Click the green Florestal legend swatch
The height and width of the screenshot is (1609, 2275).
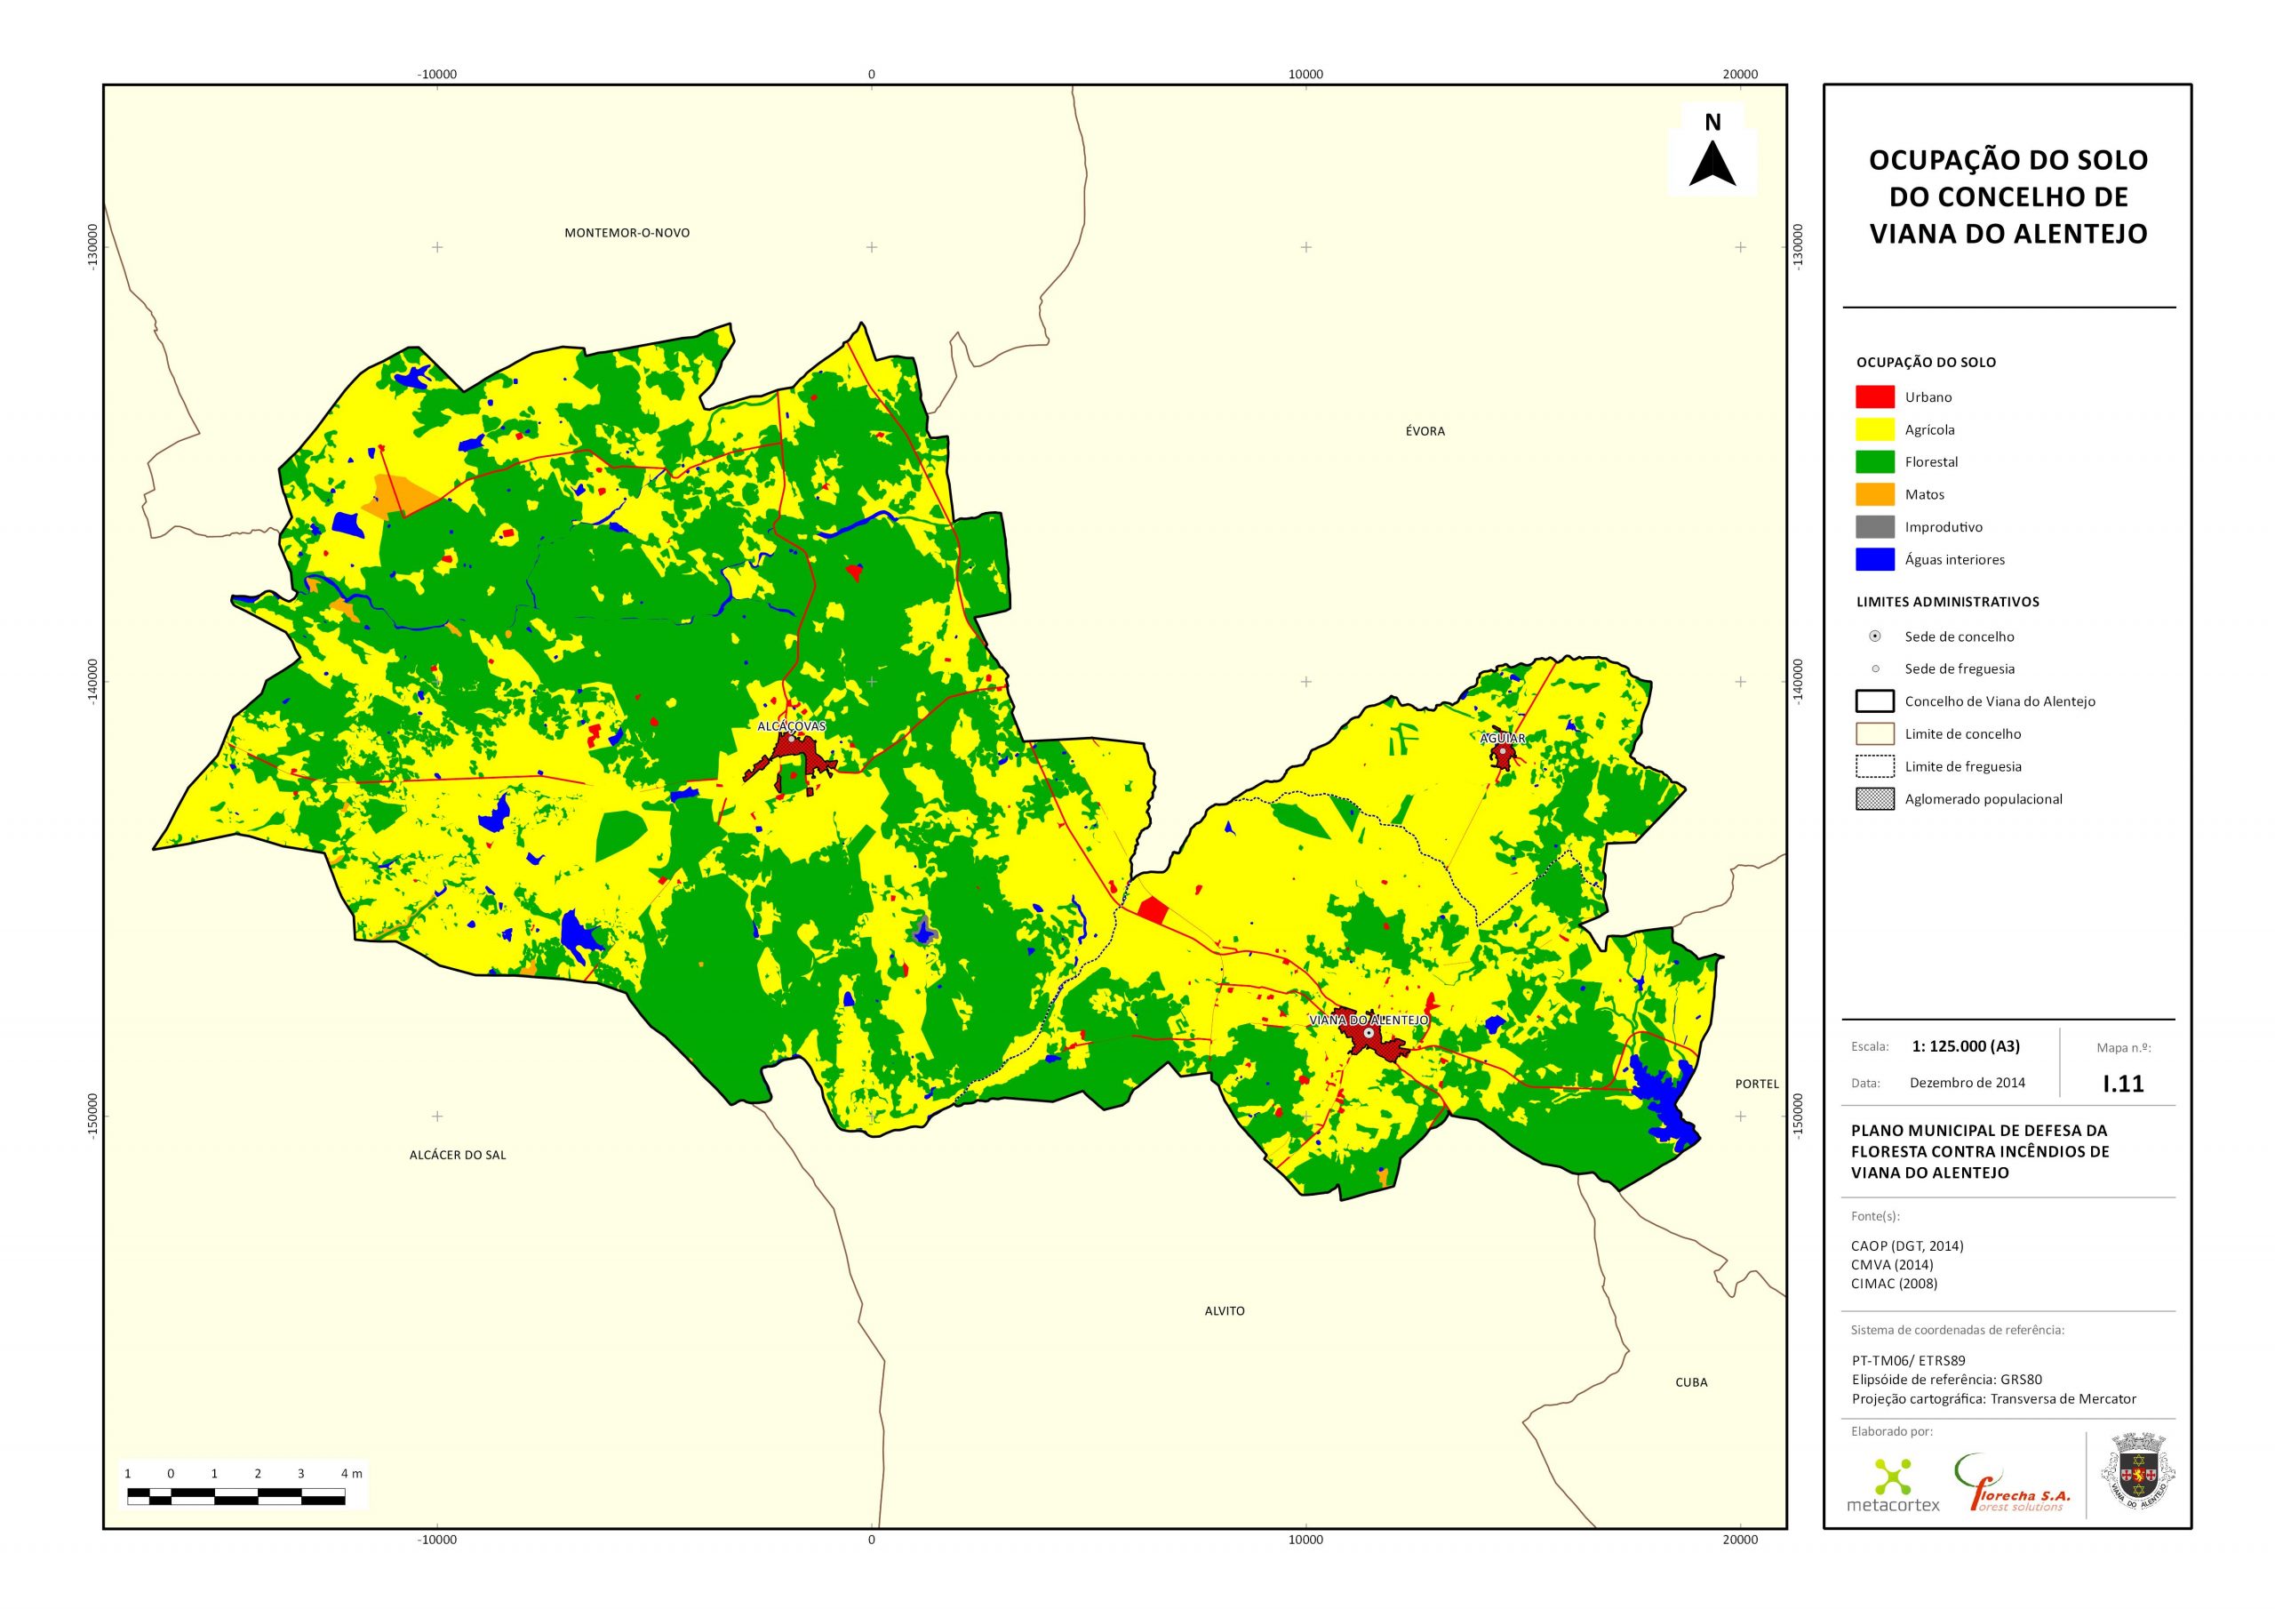point(1875,462)
